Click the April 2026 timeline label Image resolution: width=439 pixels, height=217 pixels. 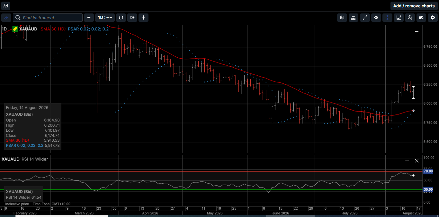tap(150, 213)
